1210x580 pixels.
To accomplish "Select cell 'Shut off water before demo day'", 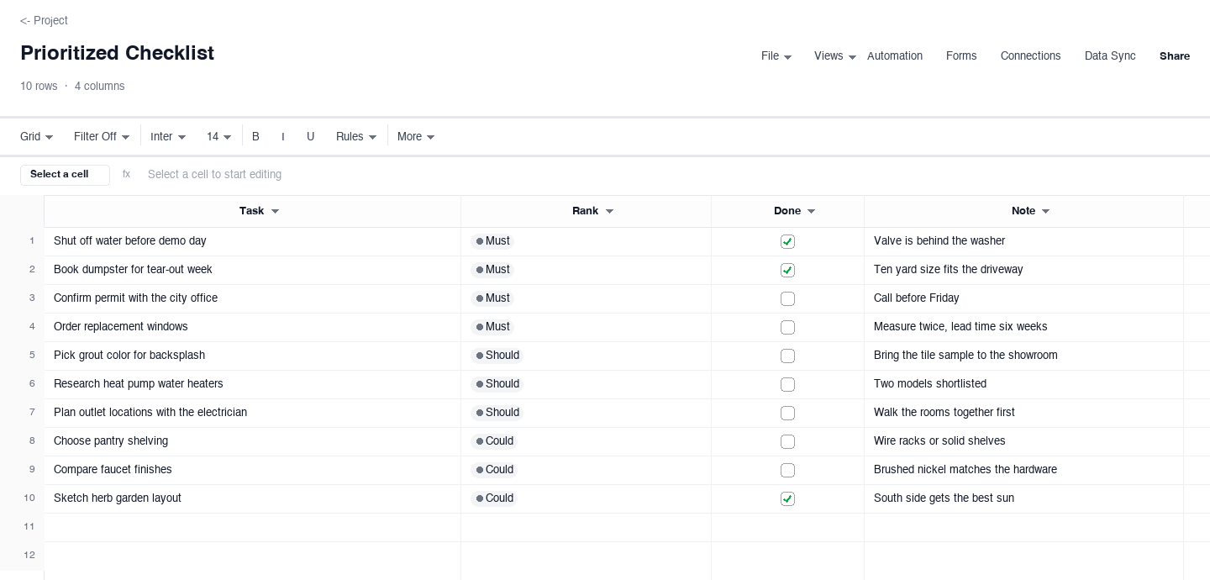I will [x=252, y=241].
